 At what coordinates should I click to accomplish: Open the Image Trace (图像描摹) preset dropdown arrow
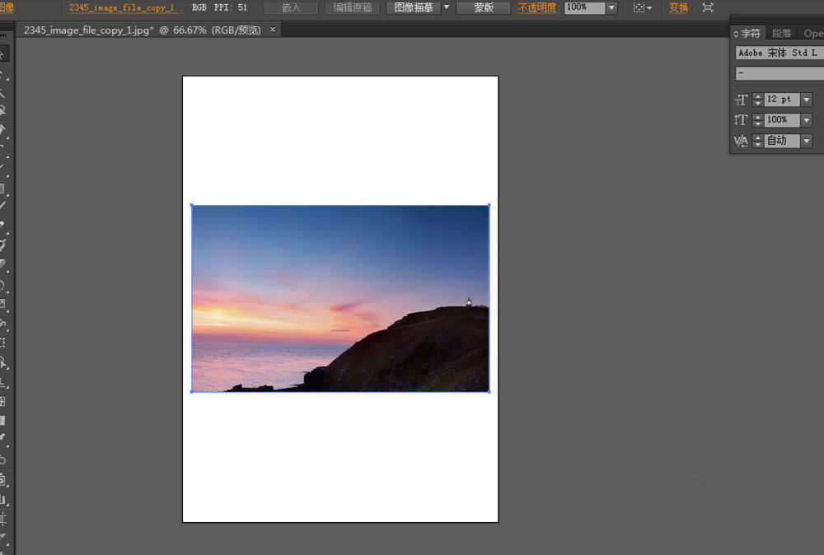coord(447,7)
